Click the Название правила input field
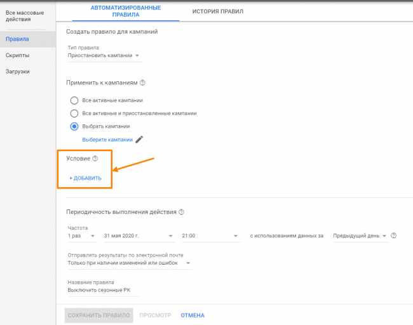Image resolution: width=413 pixels, height=325 pixels. [x=103, y=291]
